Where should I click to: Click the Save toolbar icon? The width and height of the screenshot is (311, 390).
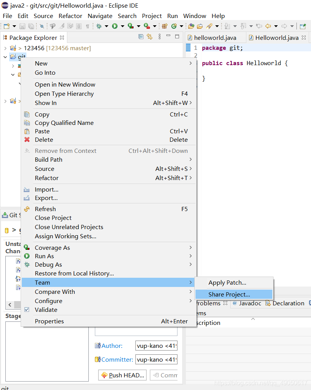click(x=22, y=26)
